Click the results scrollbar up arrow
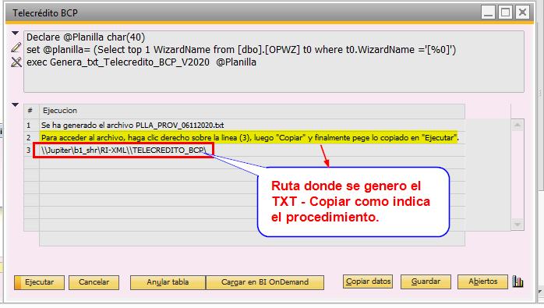Image resolution: width=544 pixels, height=308 pixels. click(518, 125)
